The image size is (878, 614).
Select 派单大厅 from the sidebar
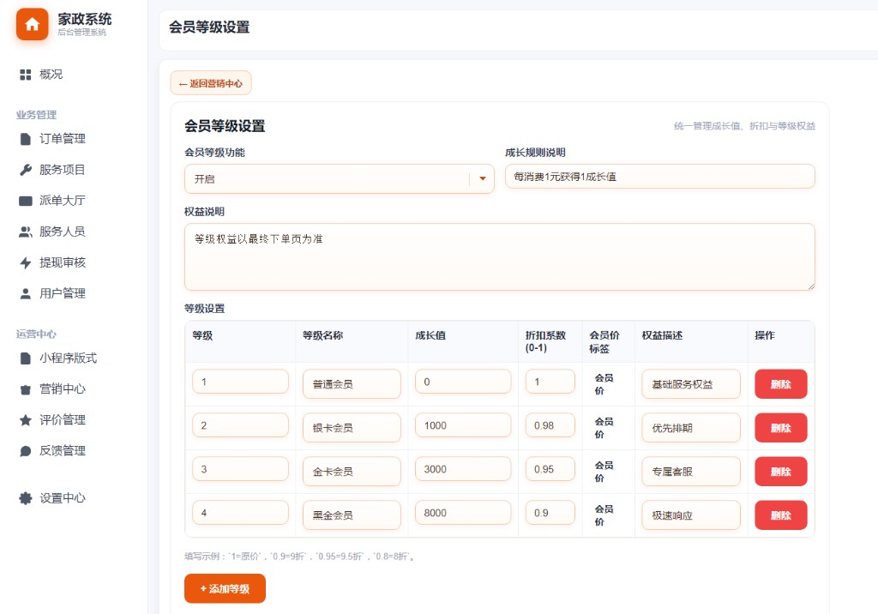(x=62, y=201)
